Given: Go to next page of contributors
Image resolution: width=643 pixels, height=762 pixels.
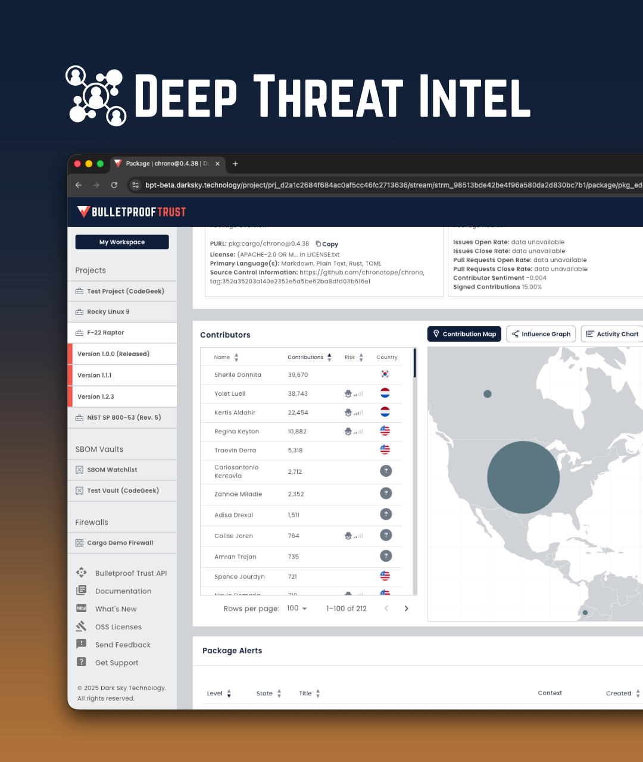Looking at the screenshot, I should pyautogui.click(x=407, y=608).
